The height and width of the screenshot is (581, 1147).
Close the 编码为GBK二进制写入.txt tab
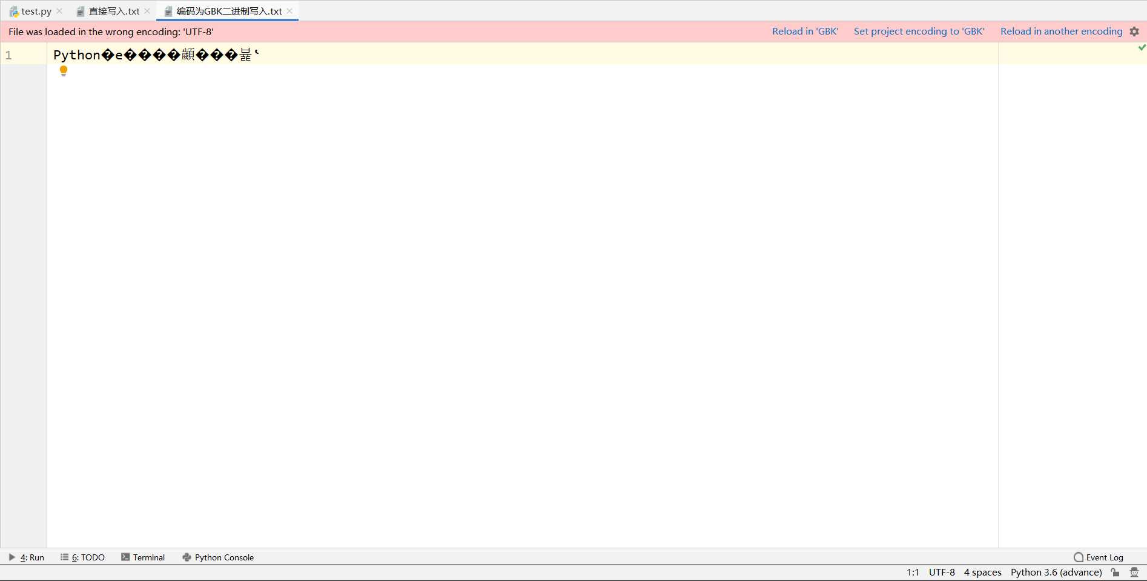[289, 11]
